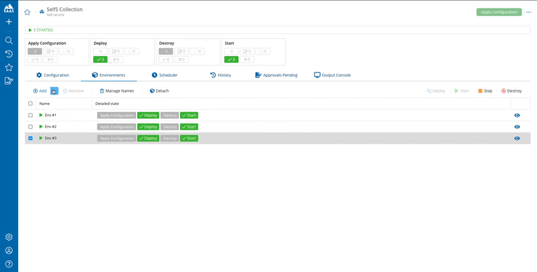Click the document 0 badge in Start card

point(247,51)
